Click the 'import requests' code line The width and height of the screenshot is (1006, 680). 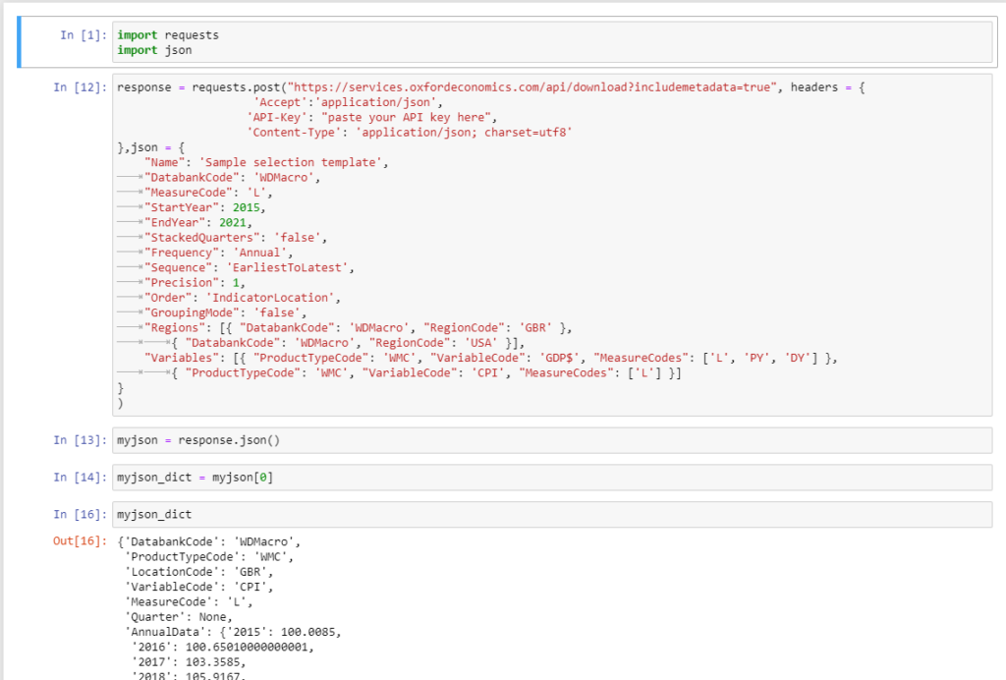tap(167, 35)
